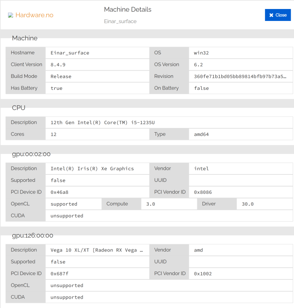
Task: Click the Vega 10 XL/XT description field
Action: pos(97,250)
